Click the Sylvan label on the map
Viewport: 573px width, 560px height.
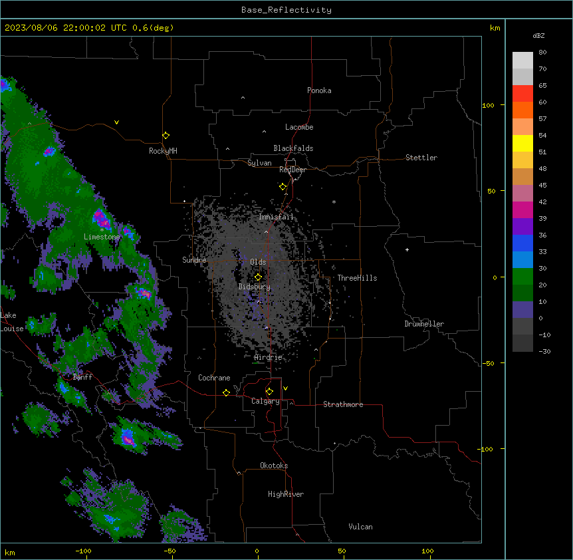pos(259,163)
